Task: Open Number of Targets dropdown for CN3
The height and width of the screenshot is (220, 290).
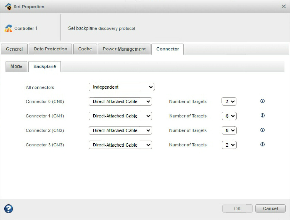Action: tap(229, 145)
